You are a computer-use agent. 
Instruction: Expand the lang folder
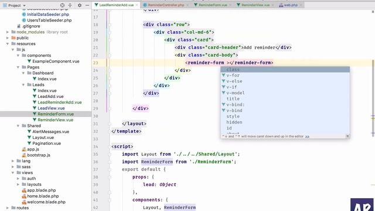click(x=13, y=161)
